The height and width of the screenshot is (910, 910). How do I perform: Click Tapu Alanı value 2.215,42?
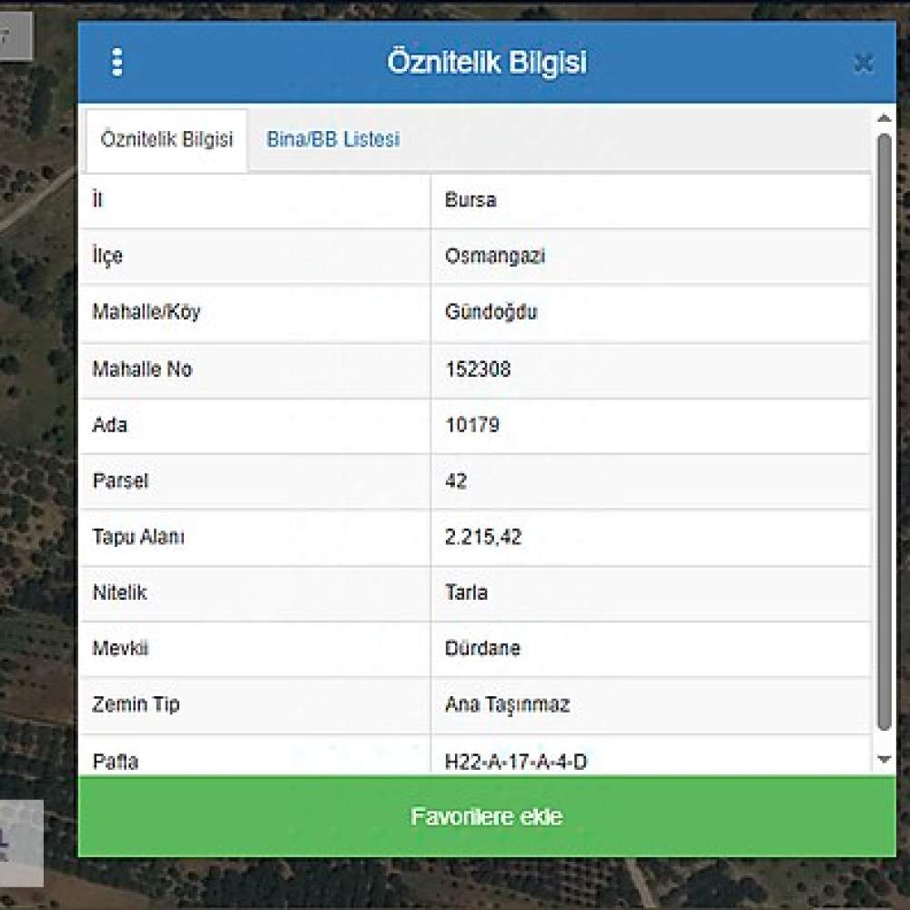483,538
